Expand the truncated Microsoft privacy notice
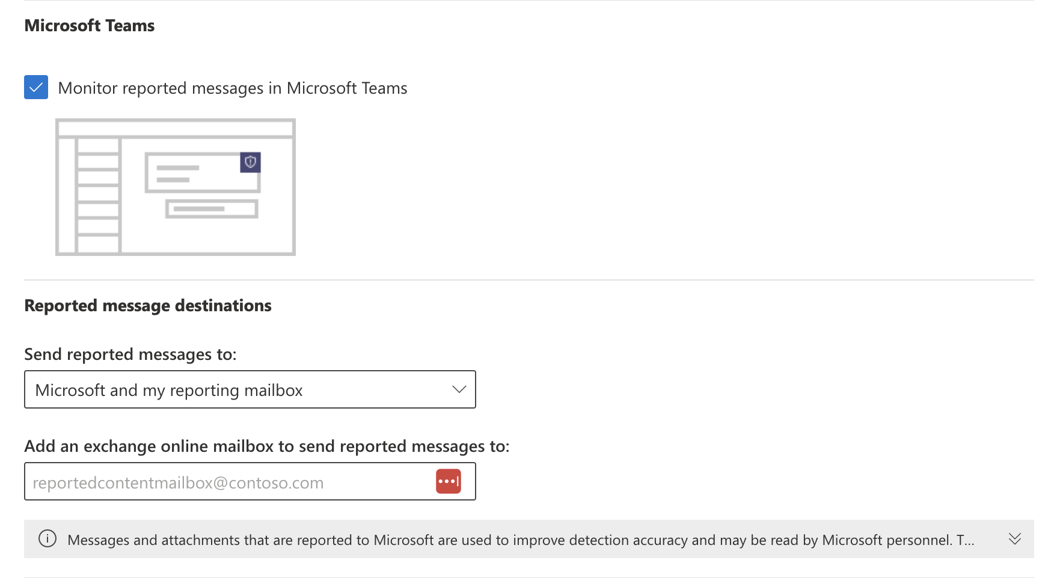The width and height of the screenshot is (1057, 578). pyautogui.click(x=1015, y=539)
